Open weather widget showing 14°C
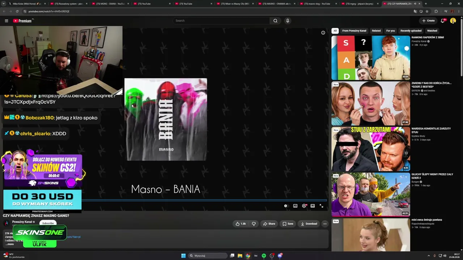The image size is (463, 260). pyautogui.click(x=14, y=256)
